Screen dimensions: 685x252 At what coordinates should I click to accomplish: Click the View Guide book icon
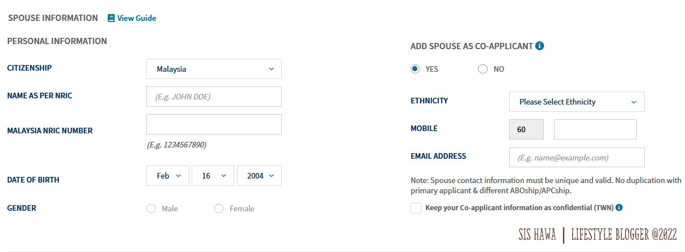pos(111,18)
